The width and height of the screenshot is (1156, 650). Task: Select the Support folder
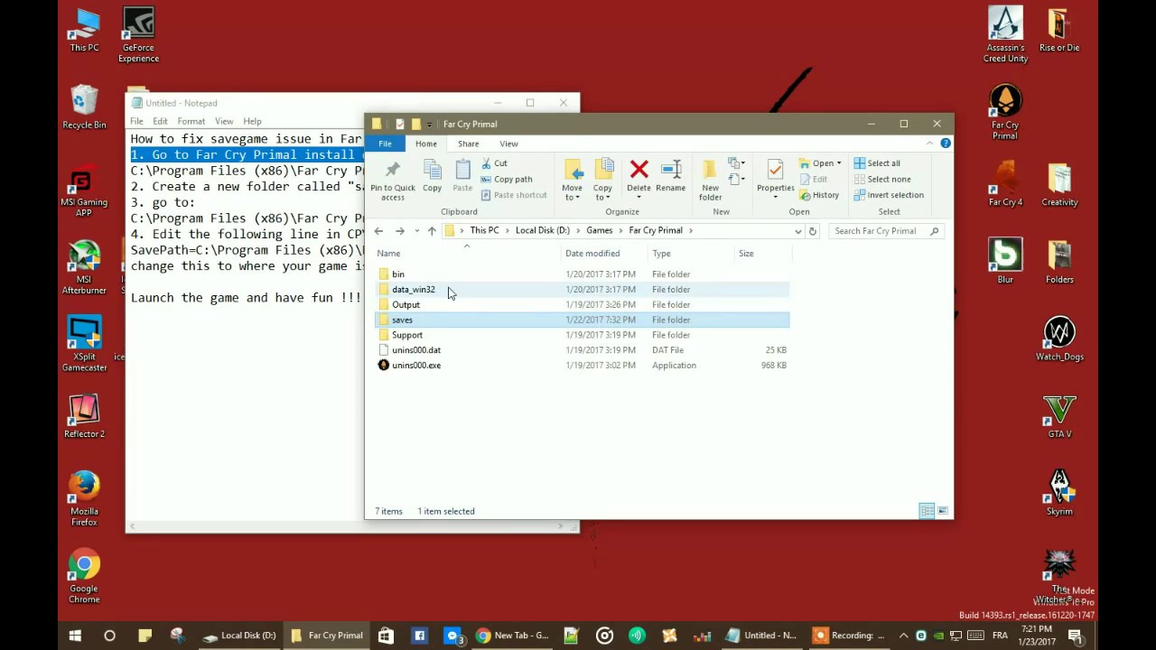pos(583,335)
